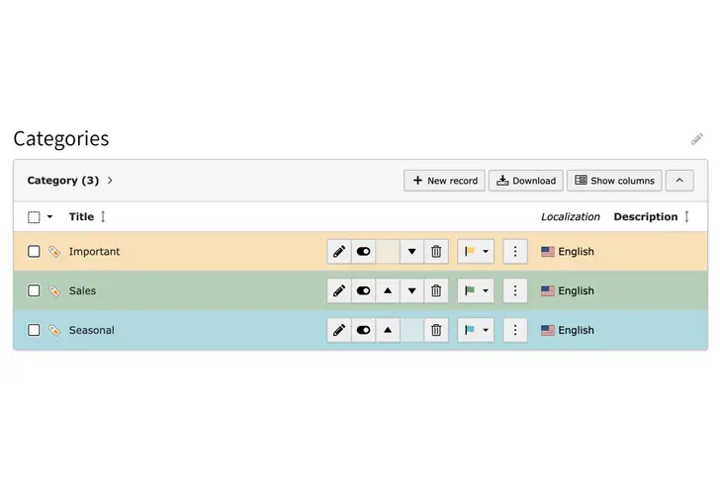Move the Seasonal record up

[x=388, y=331]
